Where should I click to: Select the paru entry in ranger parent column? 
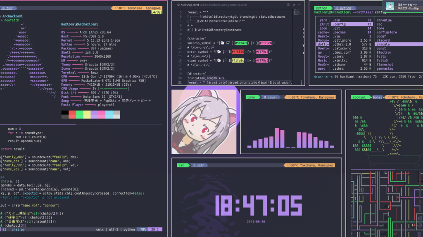321,69
